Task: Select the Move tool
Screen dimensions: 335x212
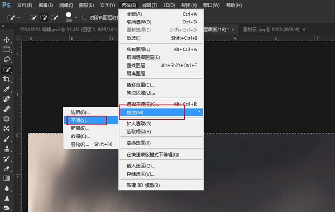Action: [7, 40]
